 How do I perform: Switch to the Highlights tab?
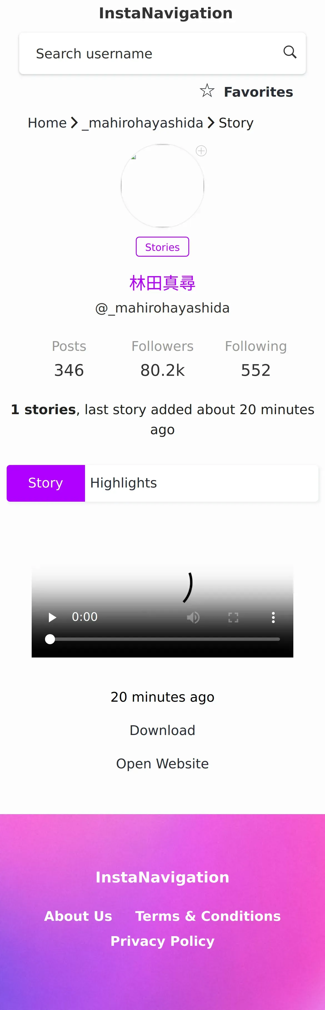[124, 483]
